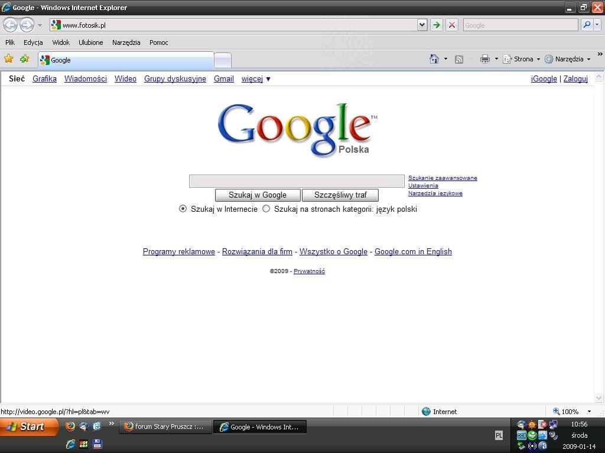Open the Grafika link
This screenshot has height=453, width=605.
coord(44,78)
